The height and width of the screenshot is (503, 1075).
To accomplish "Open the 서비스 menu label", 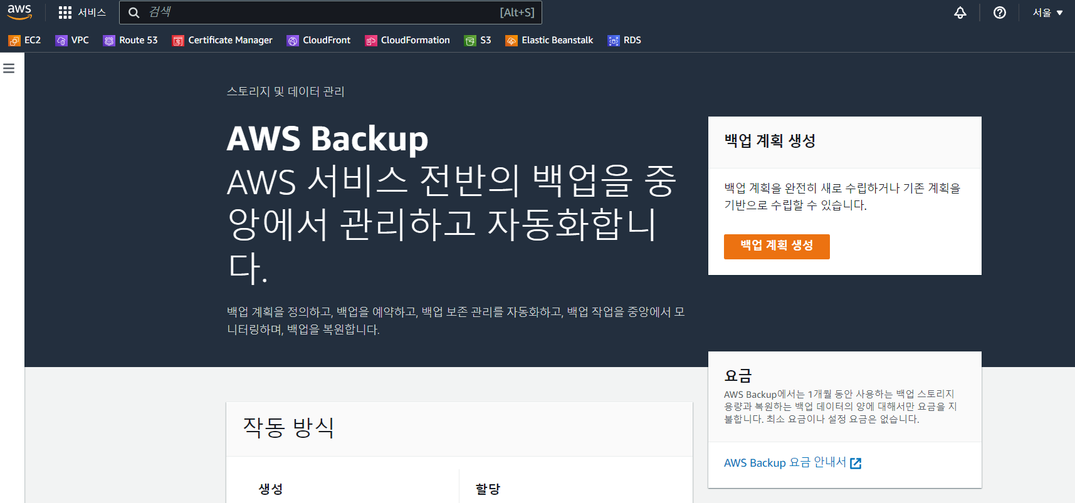I will tap(92, 13).
